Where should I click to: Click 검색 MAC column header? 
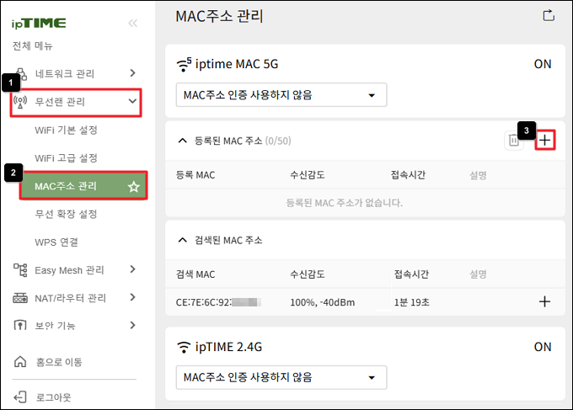pos(195,274)
